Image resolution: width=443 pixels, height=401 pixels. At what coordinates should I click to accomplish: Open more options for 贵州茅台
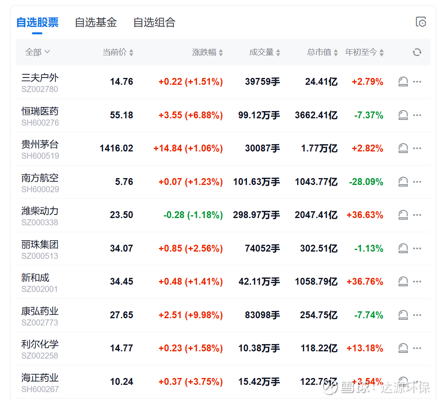click(x=417, y=148)
